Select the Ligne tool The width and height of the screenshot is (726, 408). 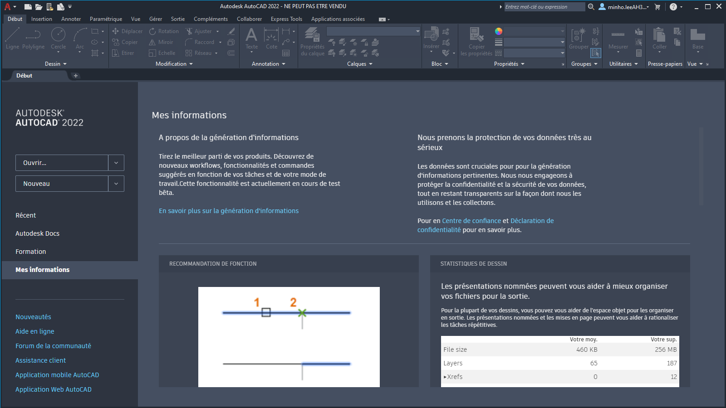point(12,39)
